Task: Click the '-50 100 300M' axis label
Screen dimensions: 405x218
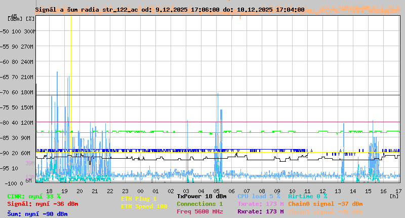Action: [x=18, y=31]
